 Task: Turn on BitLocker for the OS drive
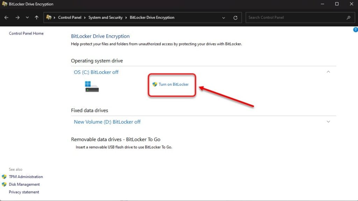coord(173,84)
